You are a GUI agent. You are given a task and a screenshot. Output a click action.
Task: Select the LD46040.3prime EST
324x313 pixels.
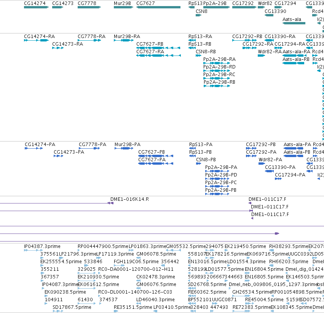click(139, 303)
